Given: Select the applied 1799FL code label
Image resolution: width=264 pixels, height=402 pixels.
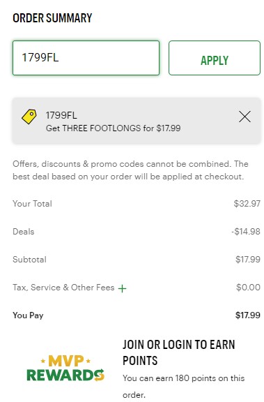Looking at the screenshot, I should (x=61, y=115).
